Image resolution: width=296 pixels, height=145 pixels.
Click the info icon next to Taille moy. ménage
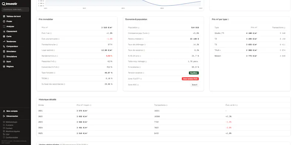(146, 61)
